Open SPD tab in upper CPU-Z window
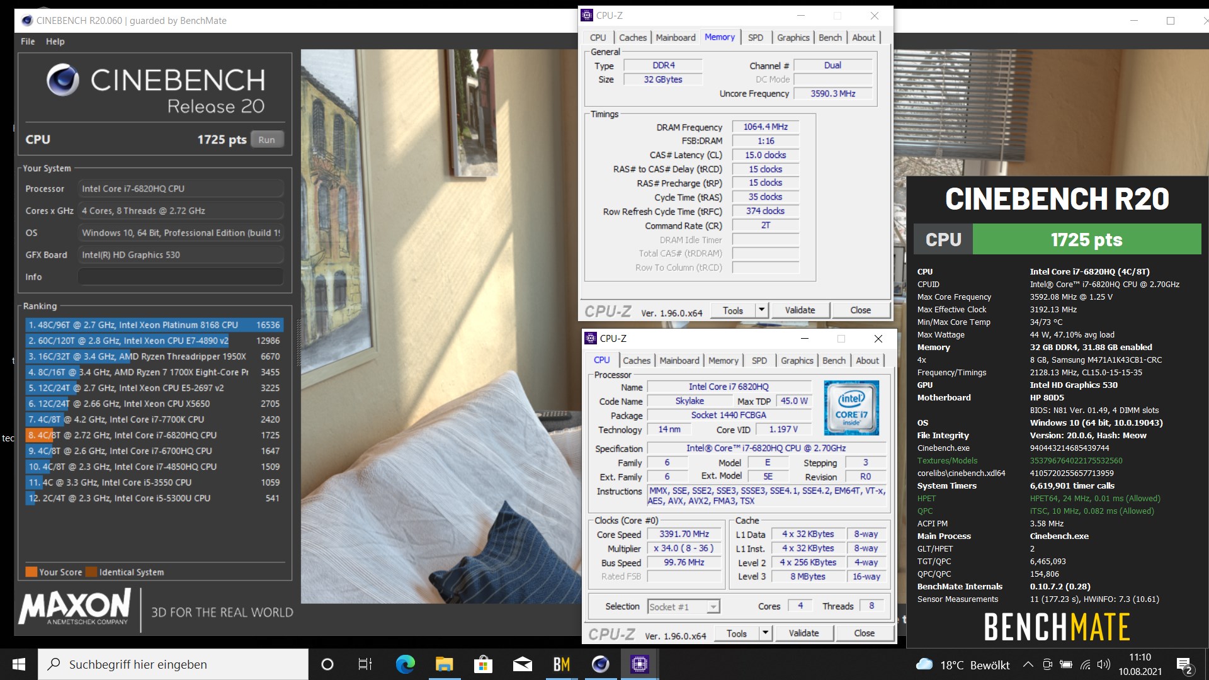The width and height of the screenshot is (1209, 680). pyautogui.click(x=756, y=38)
